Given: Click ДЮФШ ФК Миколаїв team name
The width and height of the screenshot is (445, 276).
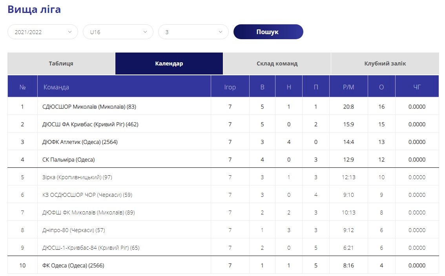Looking at the screenshot, I should tap(89, 212).
